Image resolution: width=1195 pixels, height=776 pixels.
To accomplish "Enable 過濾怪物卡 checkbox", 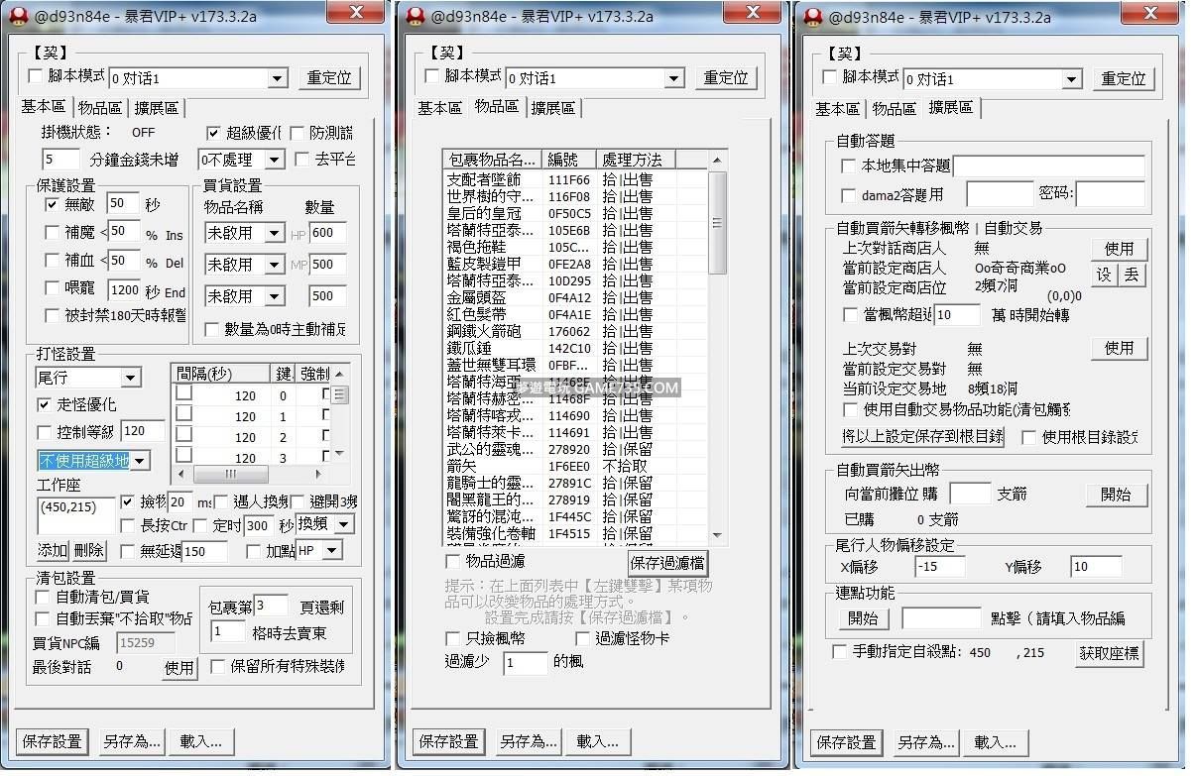I will click(x=582, y=638).
